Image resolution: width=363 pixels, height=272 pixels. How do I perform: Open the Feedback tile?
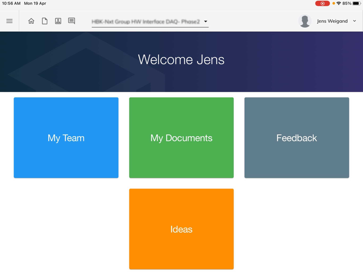pos(297,137)
